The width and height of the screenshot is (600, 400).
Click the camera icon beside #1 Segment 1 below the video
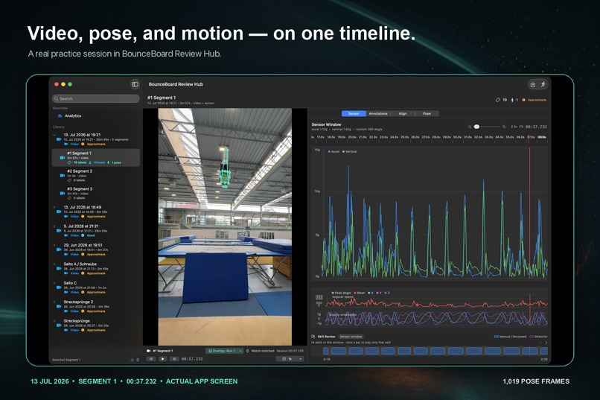click(x=148, y=351)
